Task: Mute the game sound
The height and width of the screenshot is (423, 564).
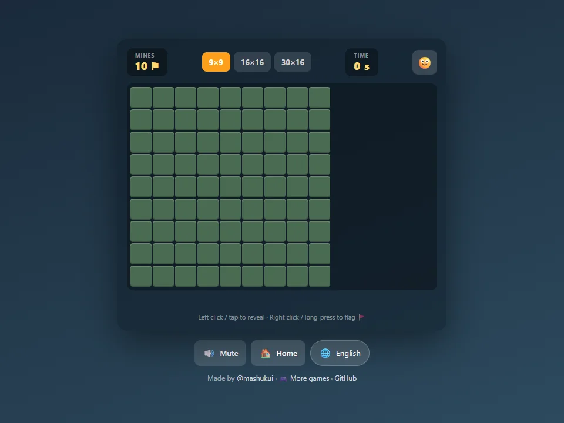Action: click(x=220, y=353)
